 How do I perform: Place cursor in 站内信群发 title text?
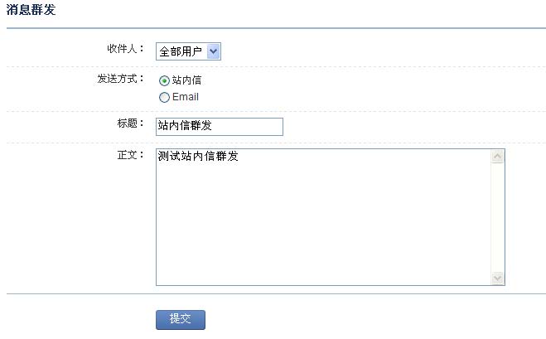click(185, 125)
